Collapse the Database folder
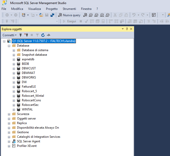This screenshot has height=156, width=170. (x=9, y=46)
